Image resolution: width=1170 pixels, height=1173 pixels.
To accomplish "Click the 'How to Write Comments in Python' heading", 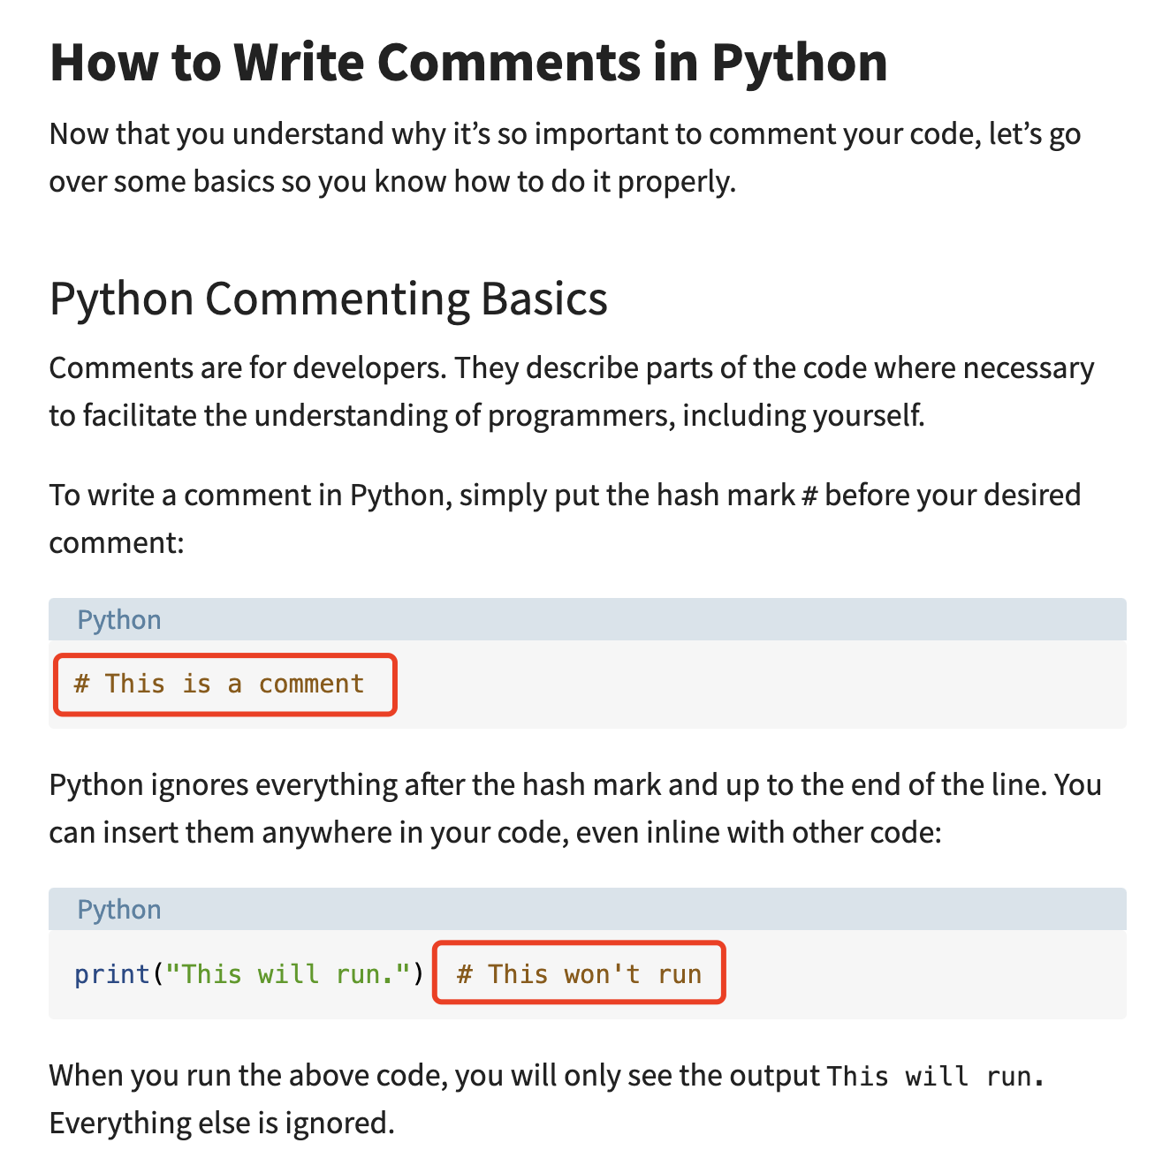I will 468,62.
